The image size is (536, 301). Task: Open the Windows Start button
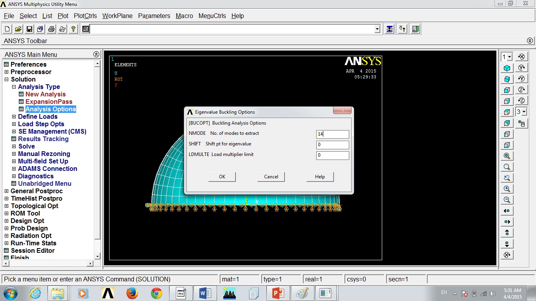click(x=10, y=293)
